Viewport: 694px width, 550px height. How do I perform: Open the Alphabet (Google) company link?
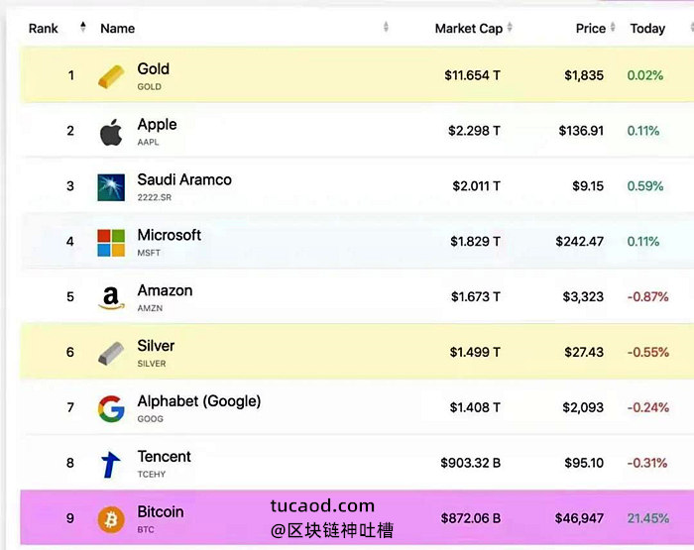198,401
